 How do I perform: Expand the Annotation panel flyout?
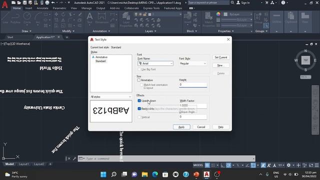(x=101, y=31)
